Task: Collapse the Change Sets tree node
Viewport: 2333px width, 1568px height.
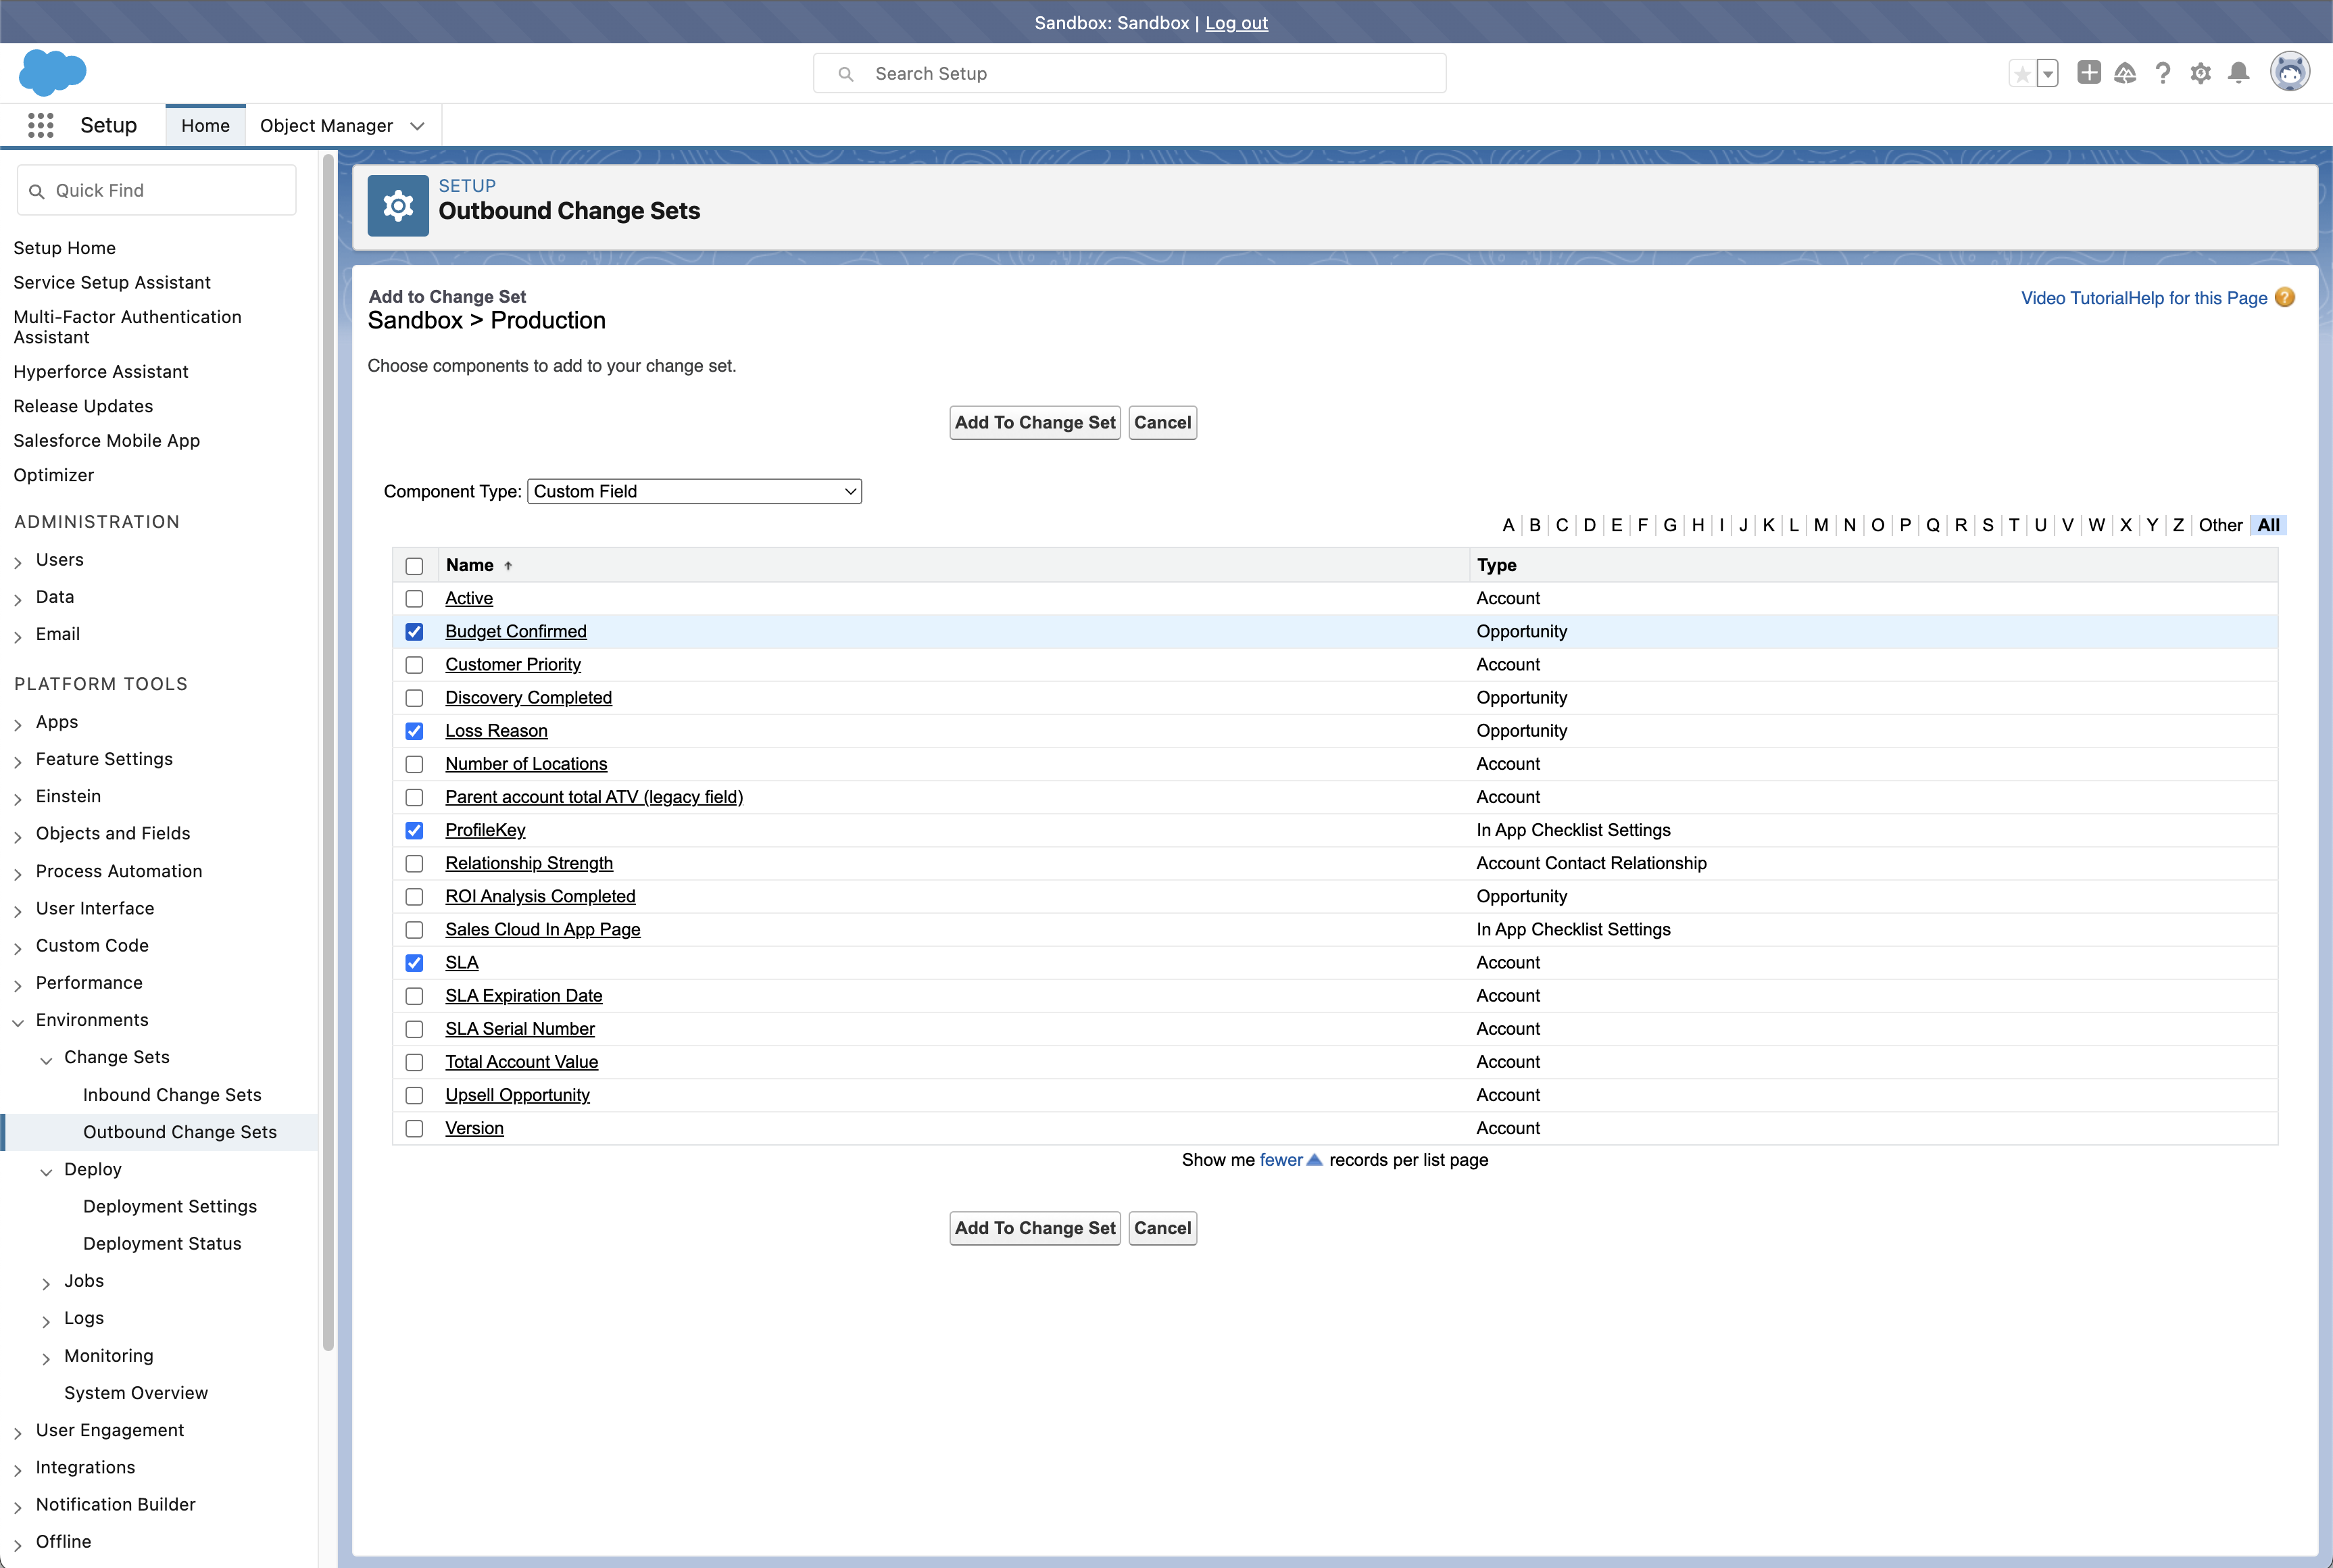Action: [x=46, y=1059]
